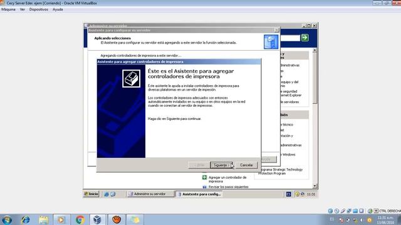Click the green go arrow in Administre su servidor
This screenshot has width=401, height=225.
tap(305, 37)
